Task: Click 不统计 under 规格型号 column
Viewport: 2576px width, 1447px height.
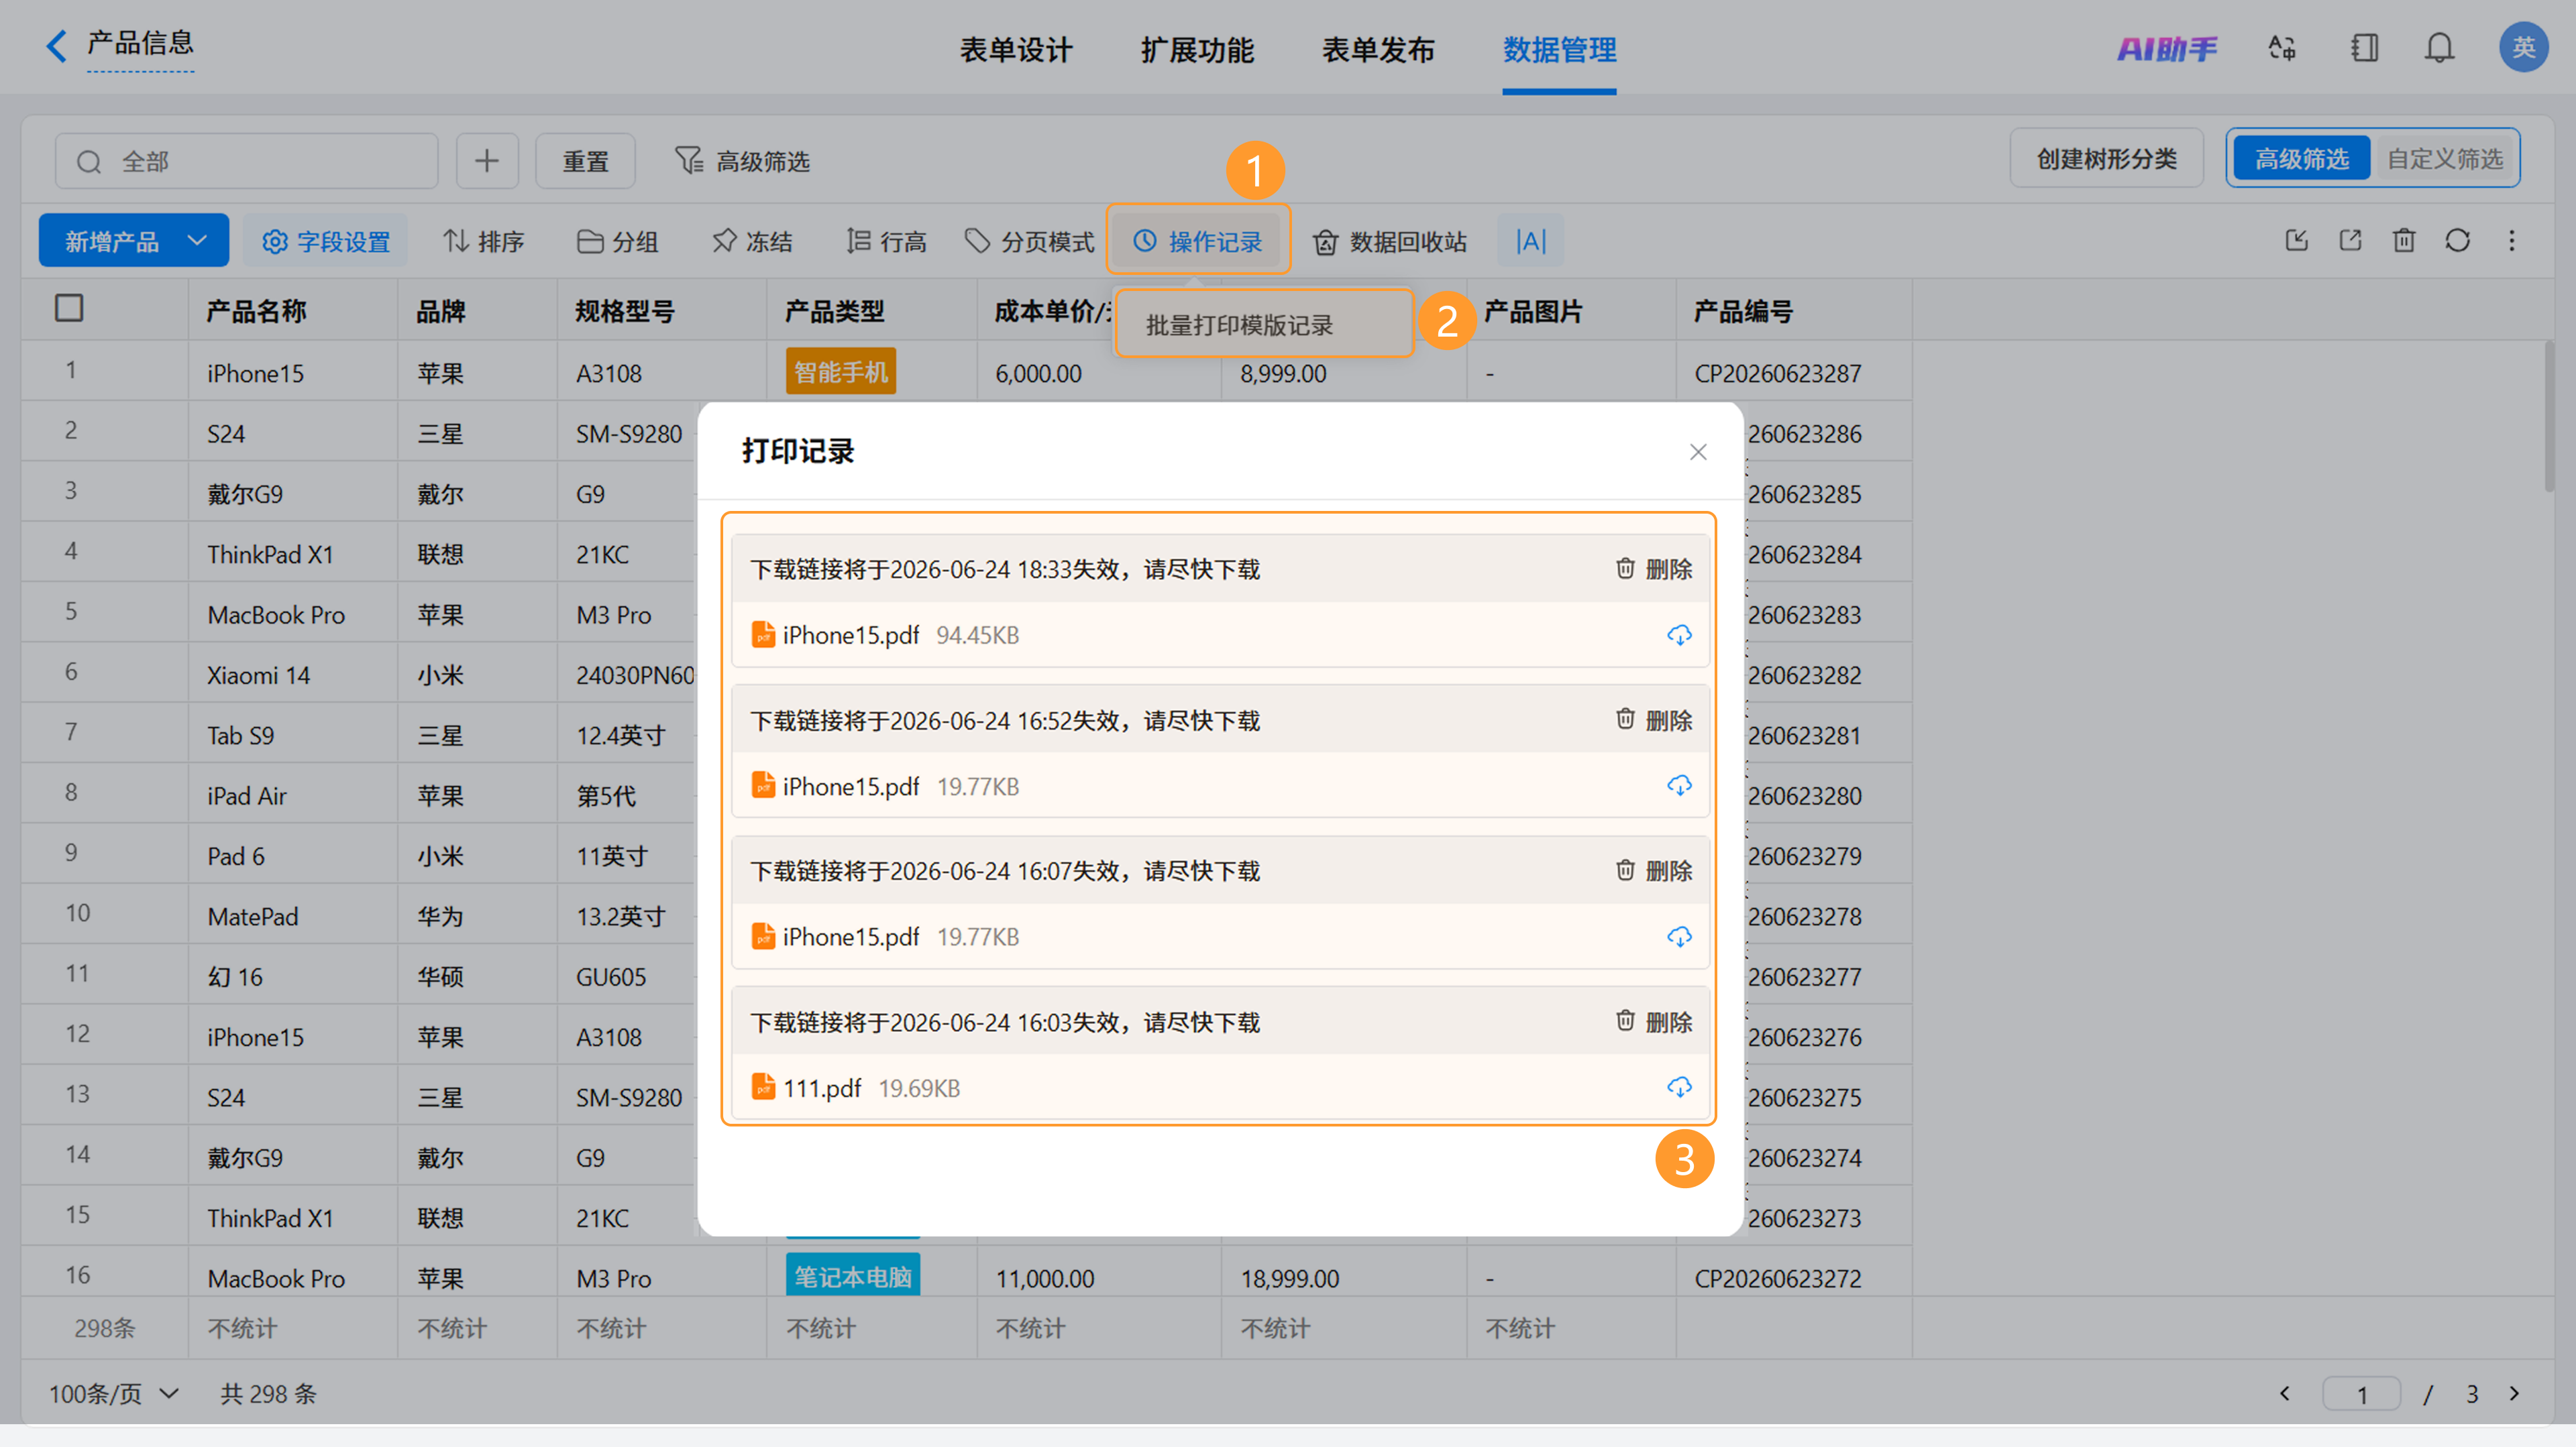Action: 611,1328
